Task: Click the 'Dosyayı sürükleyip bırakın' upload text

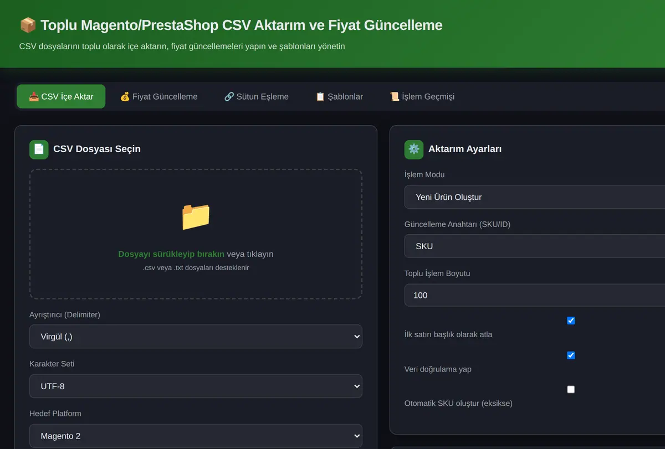Action: tap(171, 254)
